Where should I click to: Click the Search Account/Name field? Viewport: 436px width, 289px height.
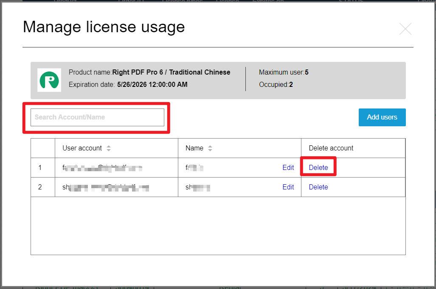[x=97, y=117]
